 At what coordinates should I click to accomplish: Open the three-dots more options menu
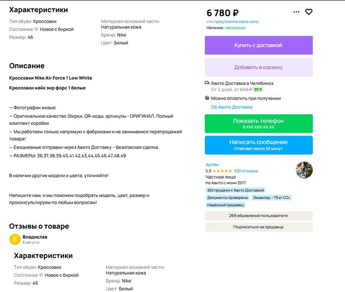[x=296, y=12]
